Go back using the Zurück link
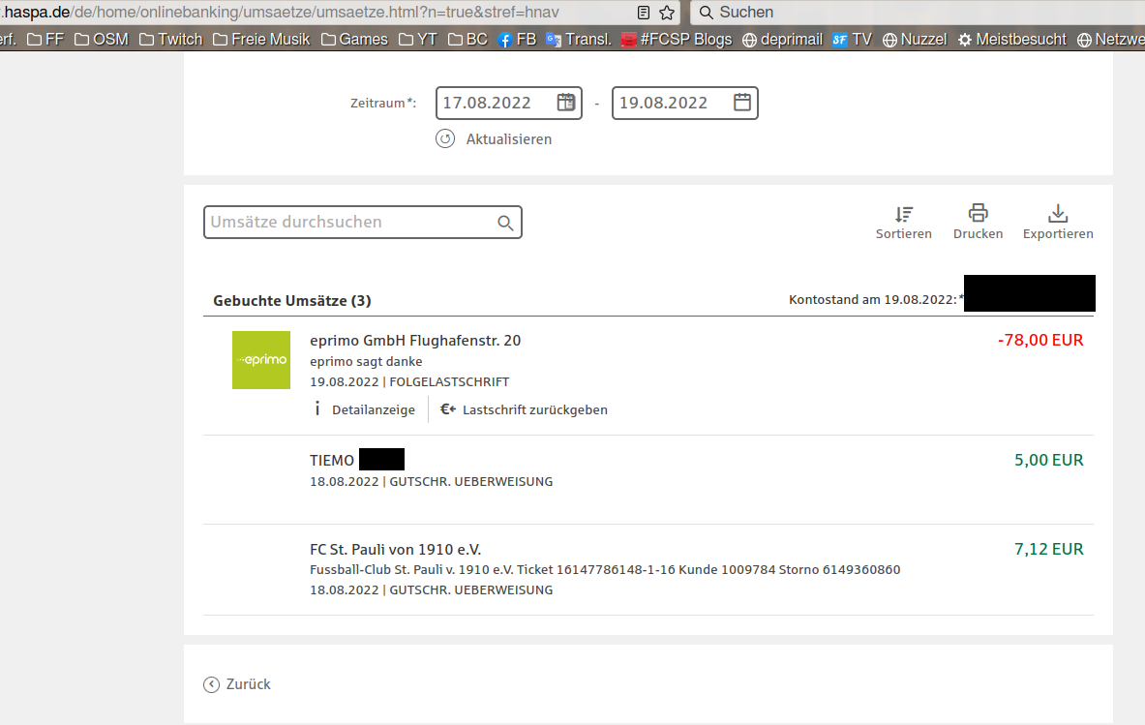Viewport: 1145px width, 725px height. point(237,684)
